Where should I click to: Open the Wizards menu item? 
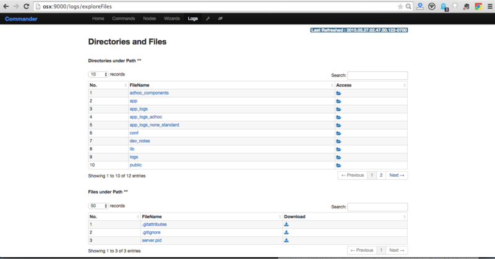pos(172,19)
